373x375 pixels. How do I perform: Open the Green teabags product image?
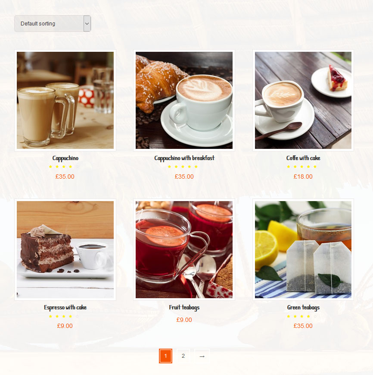303,249
